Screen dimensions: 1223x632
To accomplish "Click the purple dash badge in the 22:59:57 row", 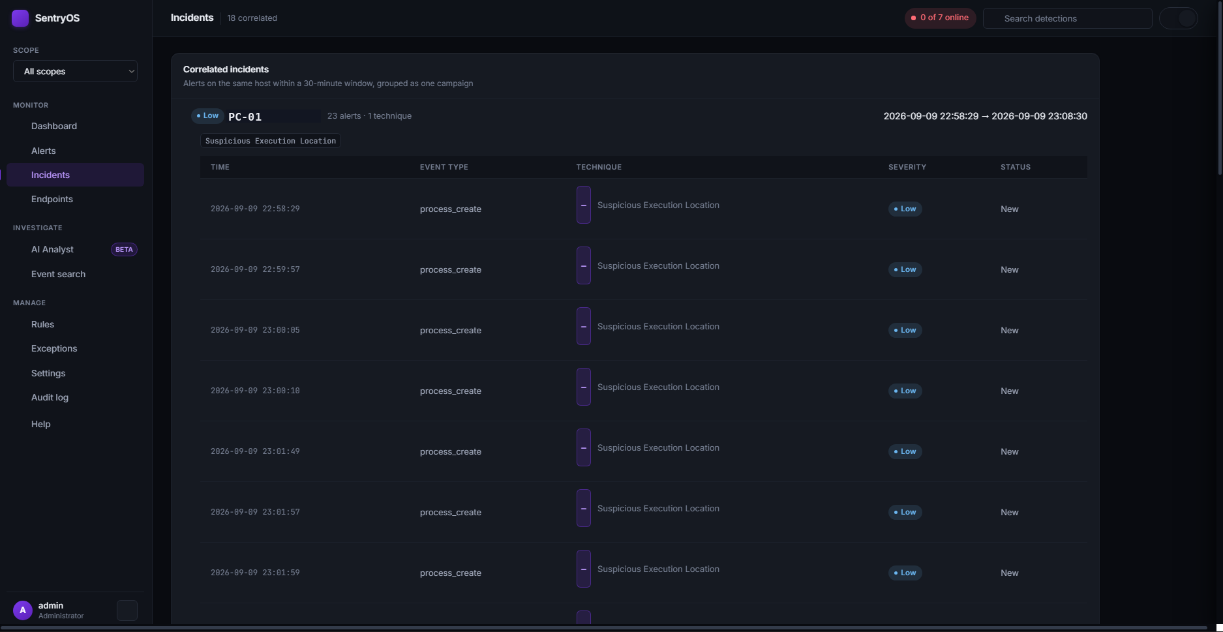I will (x=584, y=265).
